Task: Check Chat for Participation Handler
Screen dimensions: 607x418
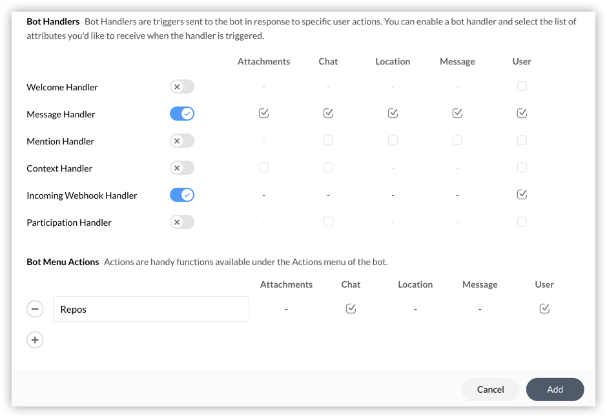Action: [x=328, y=222]
